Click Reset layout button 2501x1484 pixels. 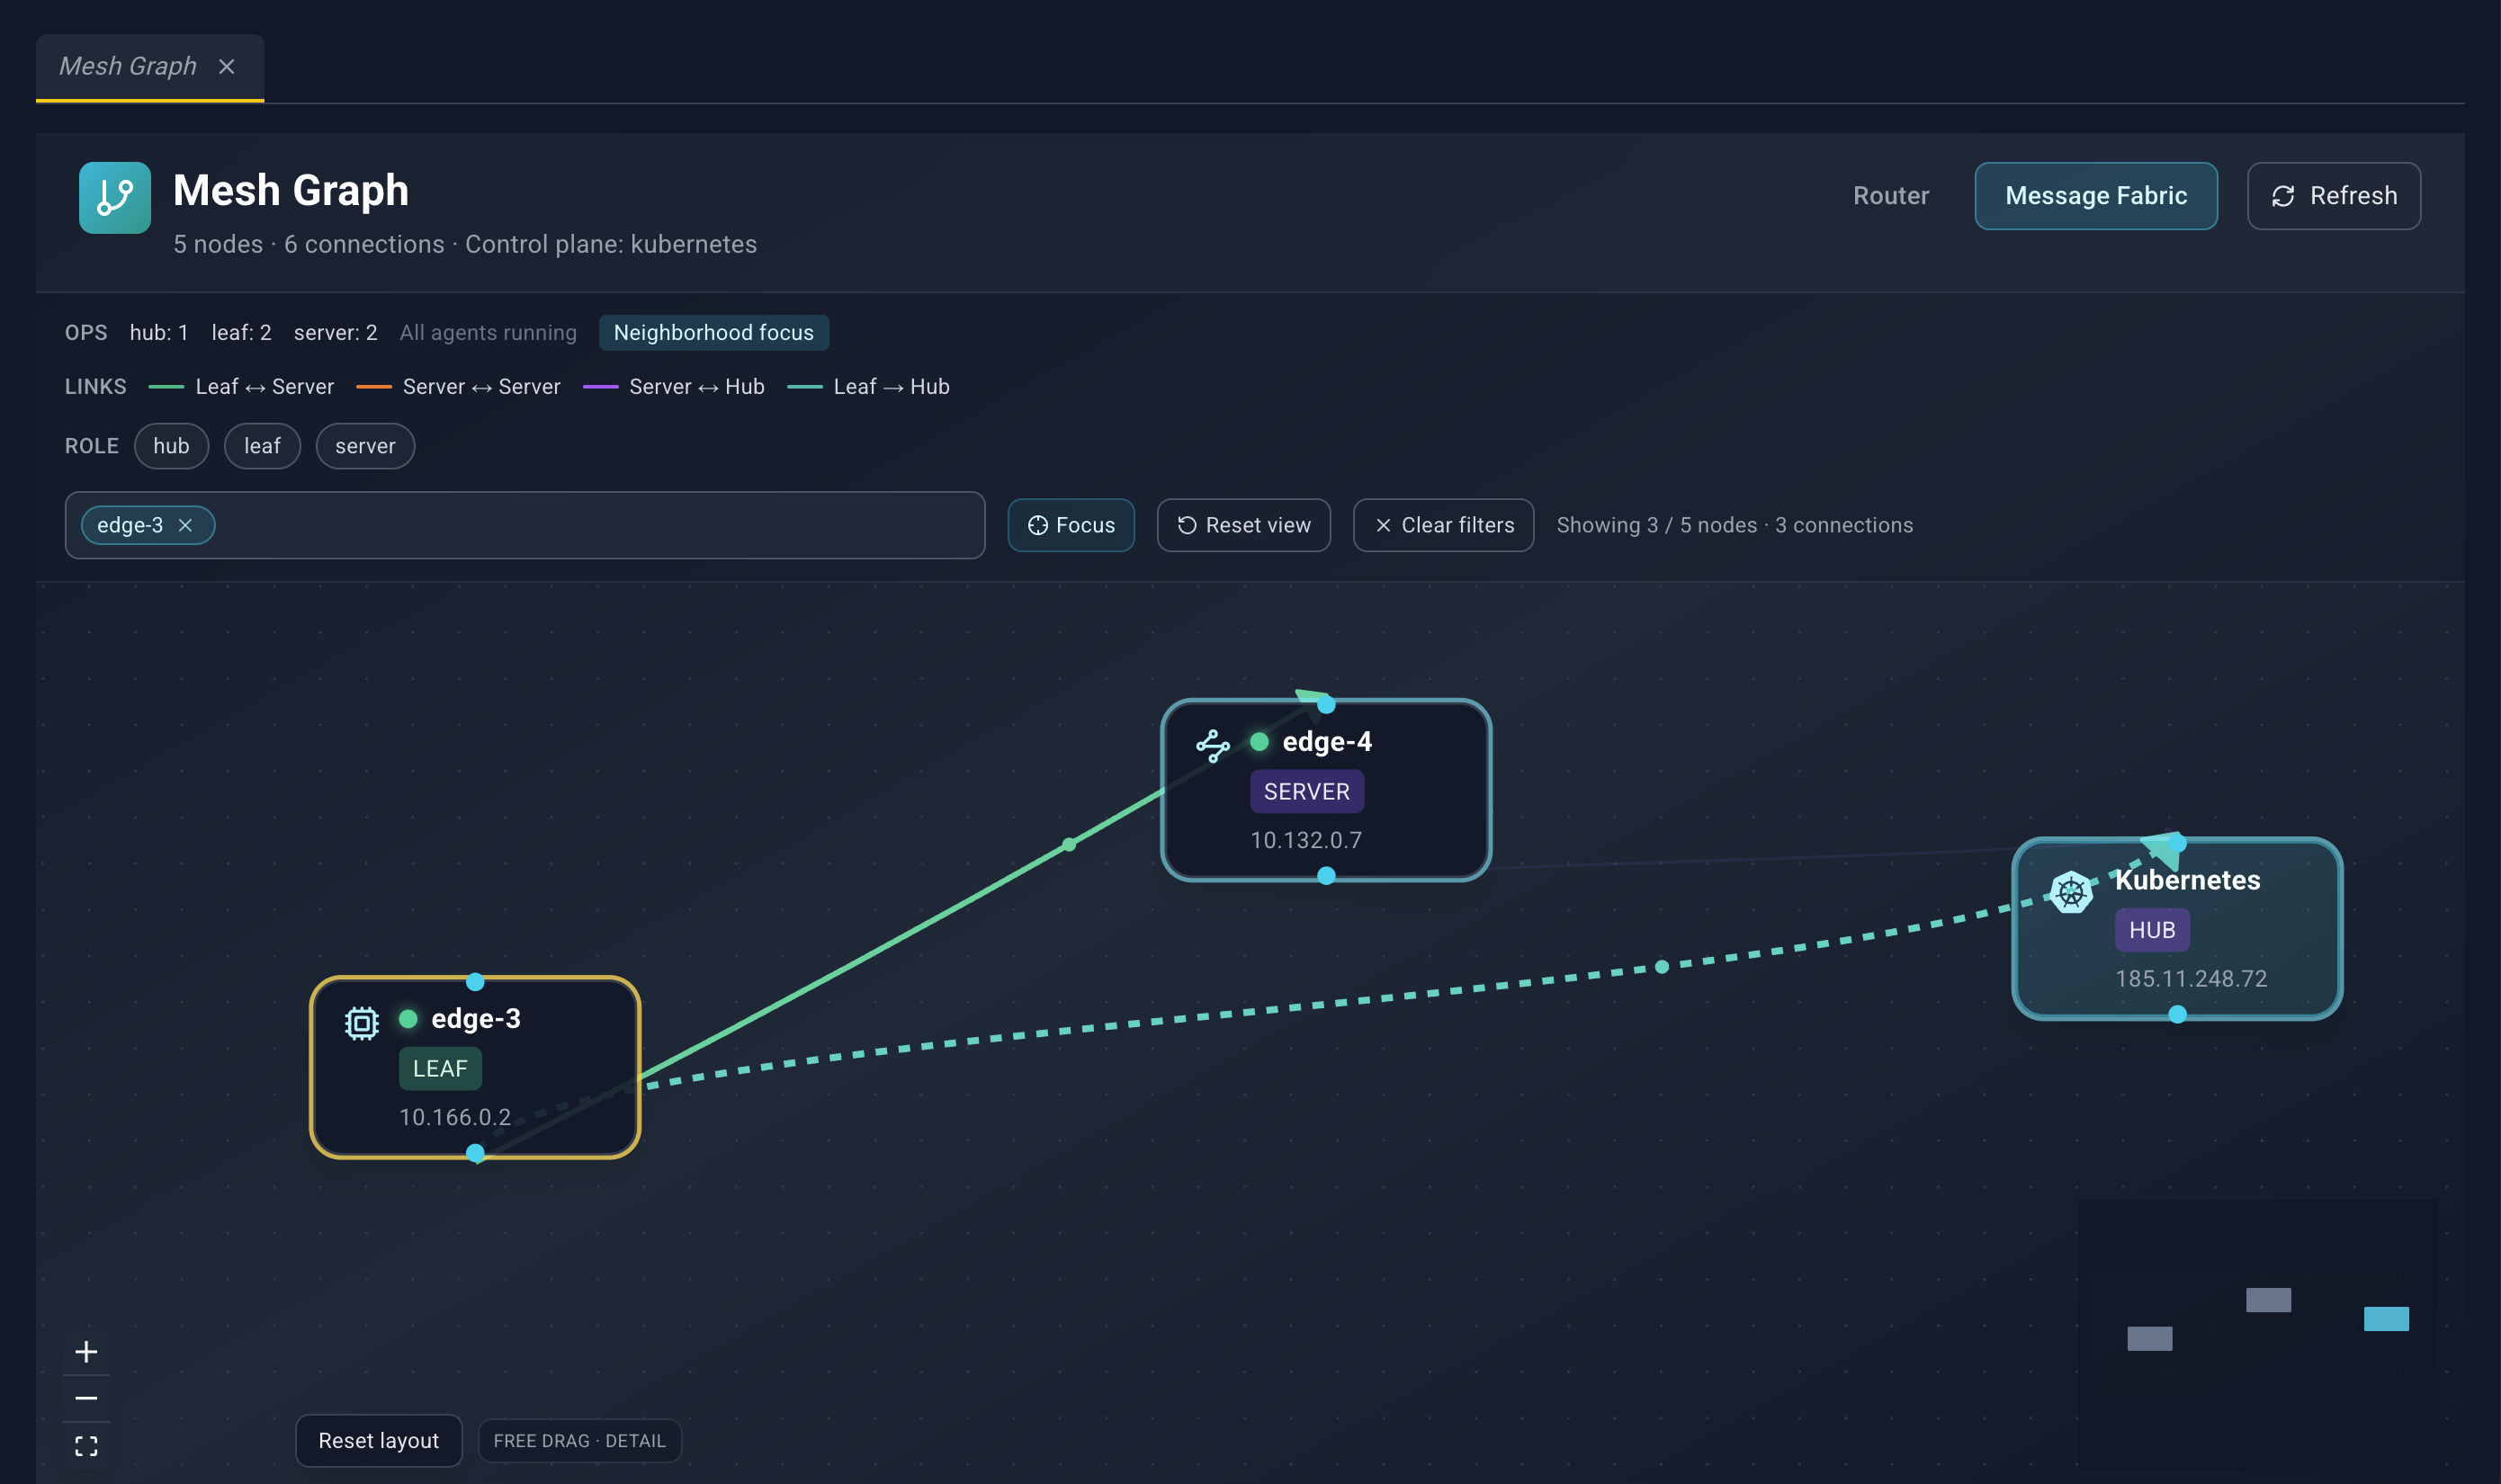(378, 1440)
